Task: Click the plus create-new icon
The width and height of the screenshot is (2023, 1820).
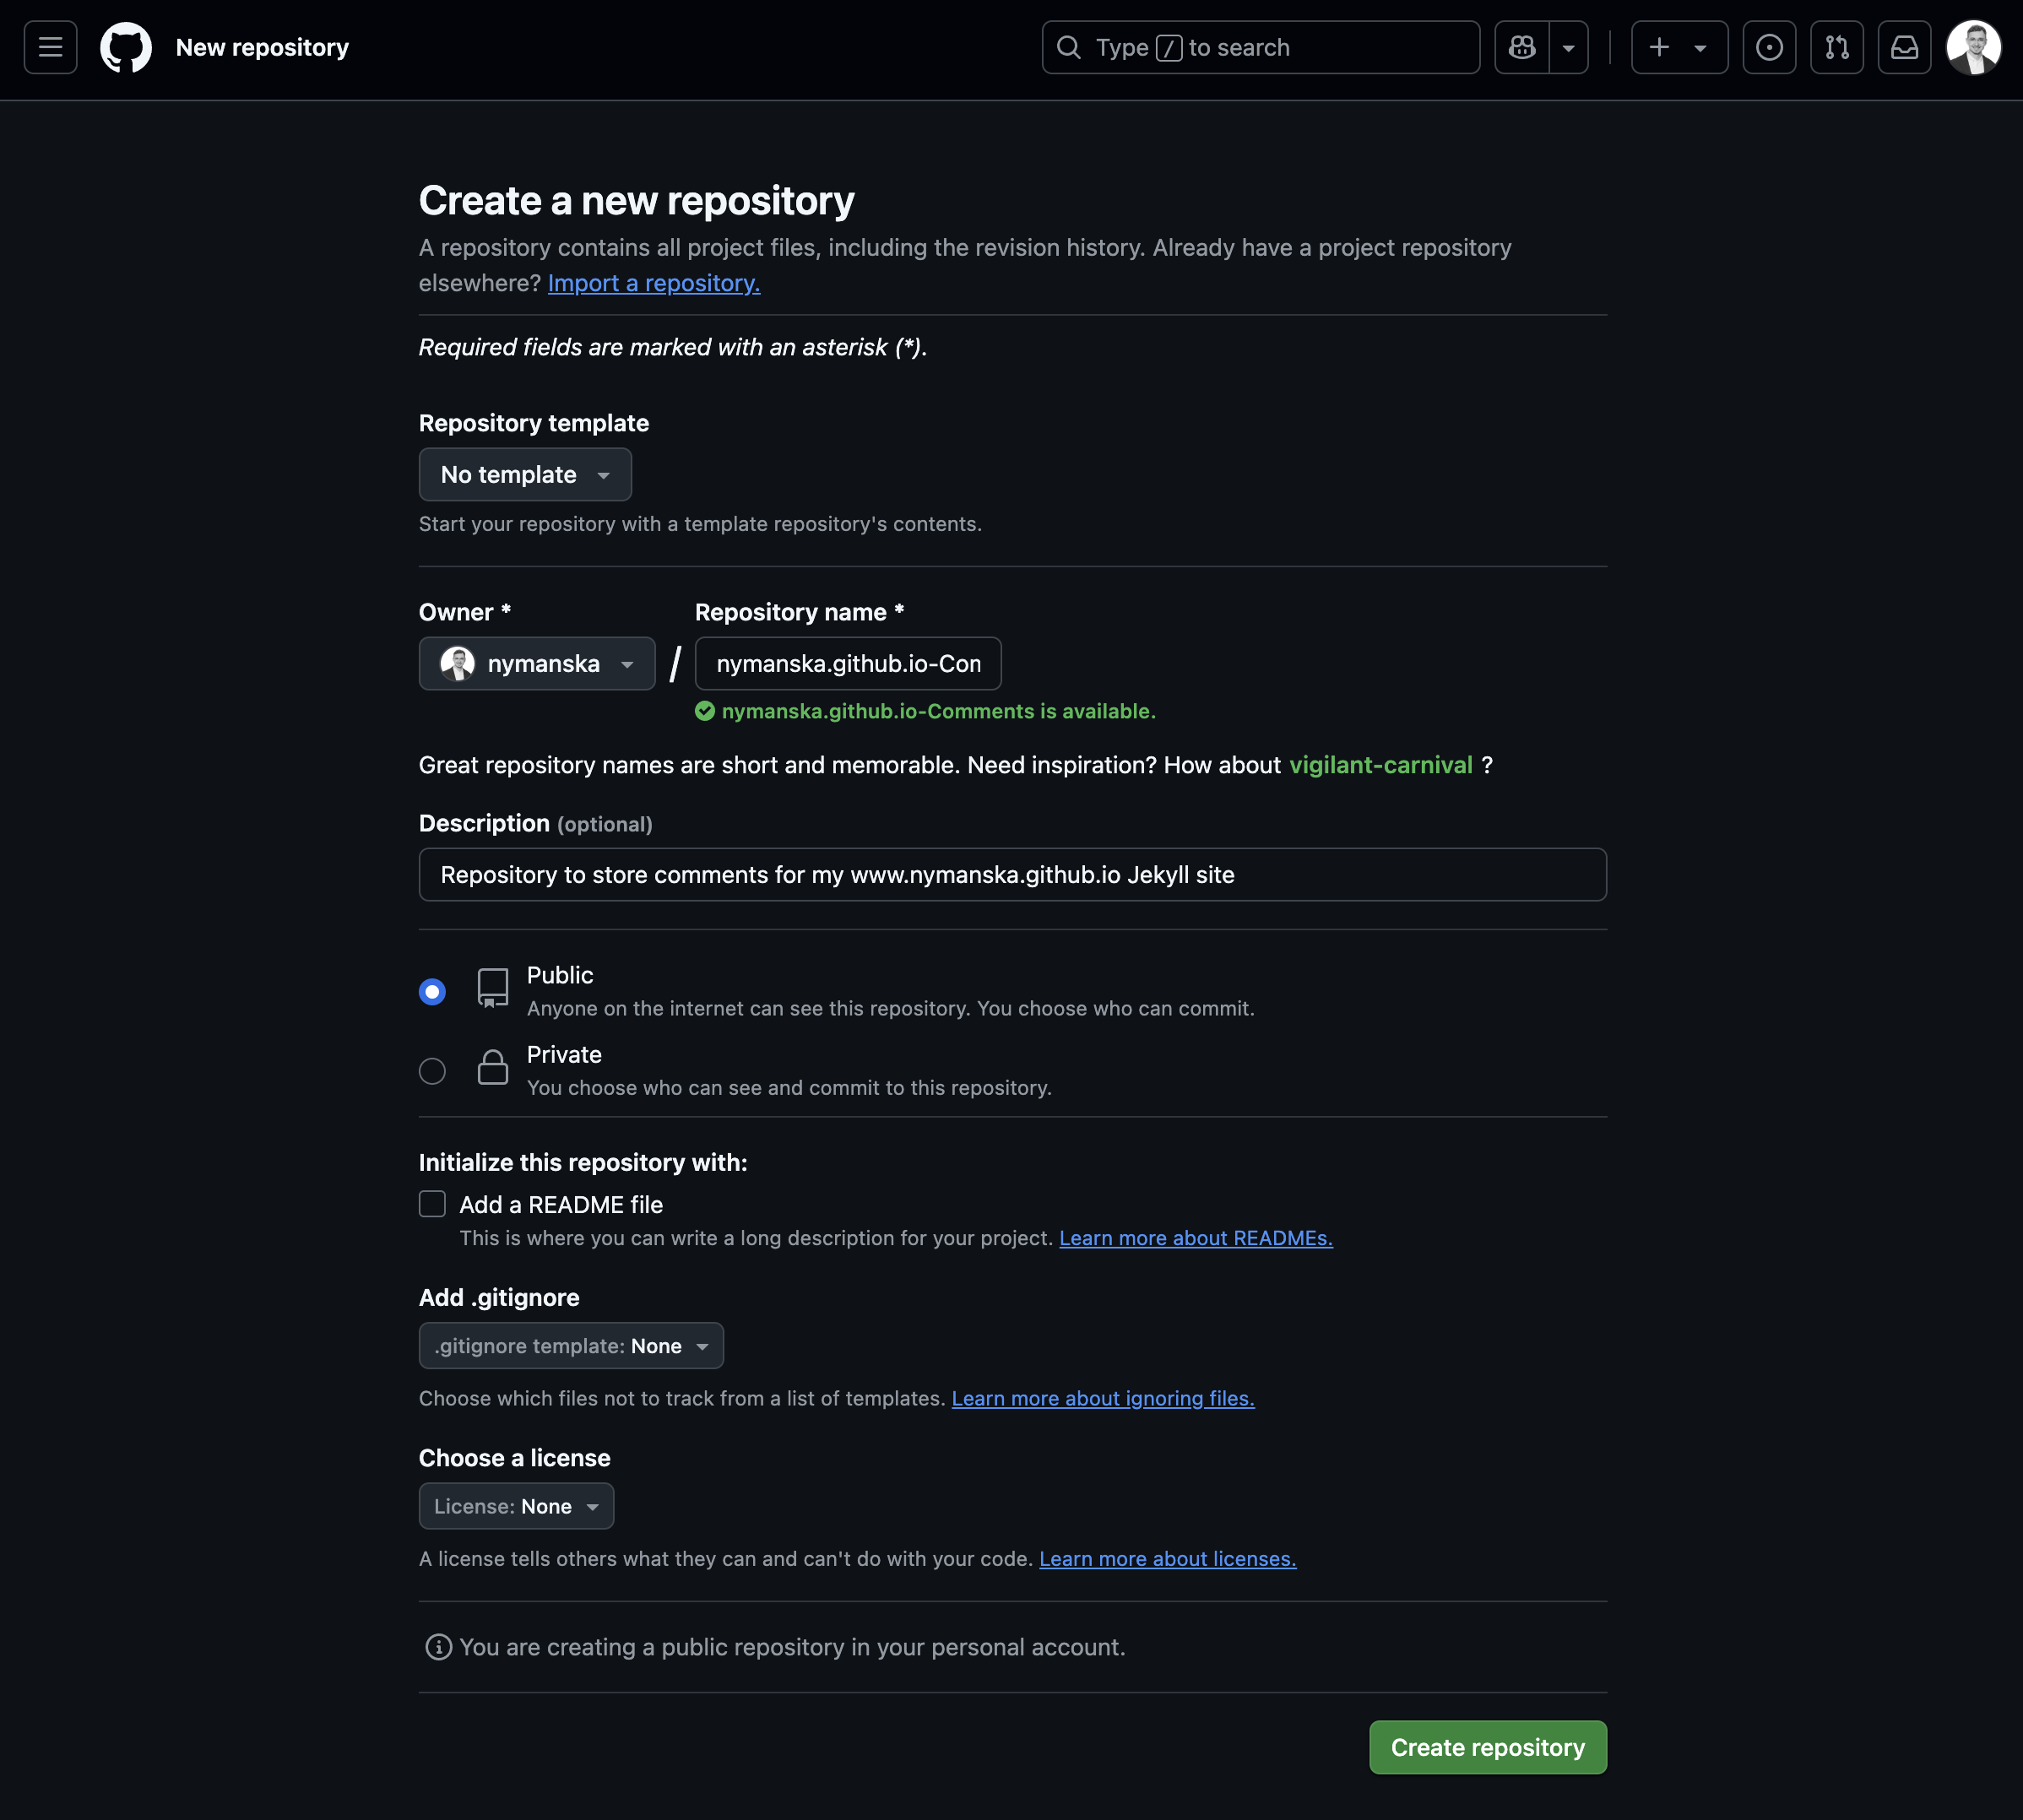Action: 1660,47
